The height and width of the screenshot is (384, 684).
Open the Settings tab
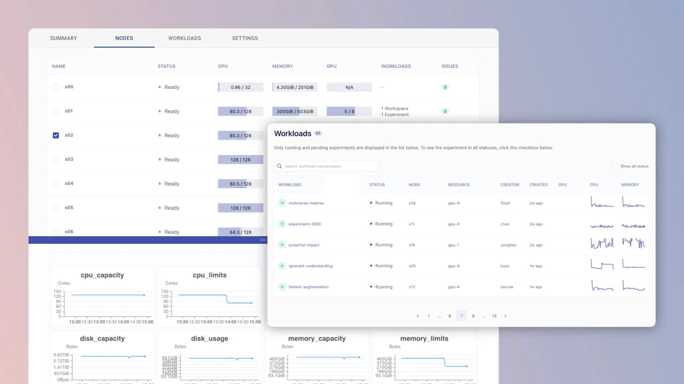click(245, 38)
